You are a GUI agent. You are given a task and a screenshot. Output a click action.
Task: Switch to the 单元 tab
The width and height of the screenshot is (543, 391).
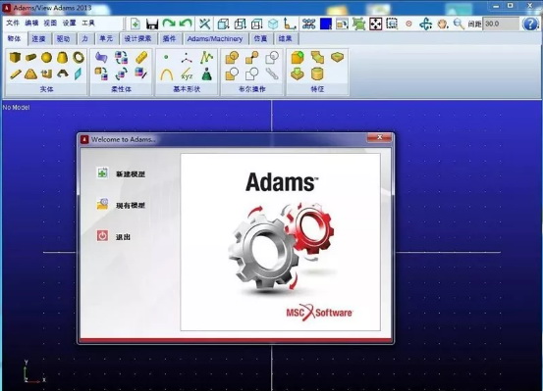(x=106, y=39)
